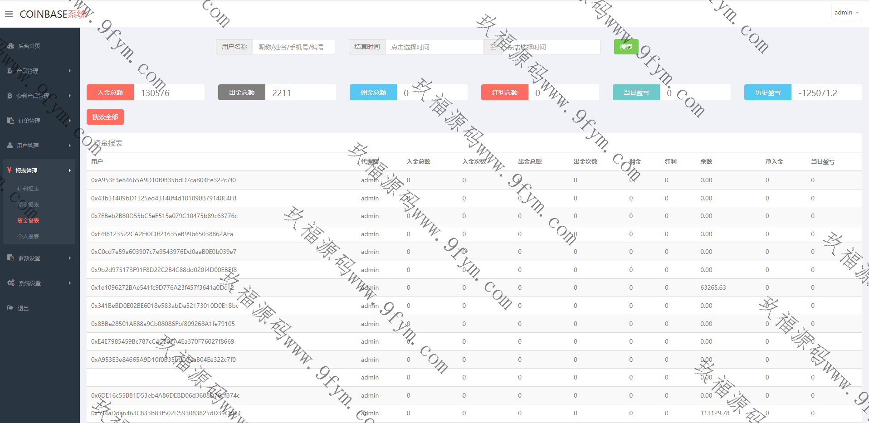Click the clipboard icon beside 参数设置
The width and height of the screenshot is (869, 423).
tap(11, 258)
